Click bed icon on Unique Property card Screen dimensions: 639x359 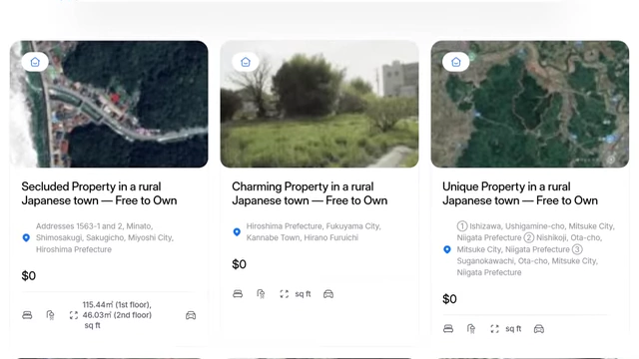448,328
